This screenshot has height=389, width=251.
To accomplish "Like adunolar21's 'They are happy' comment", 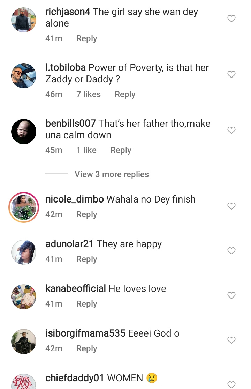I will coord(231,251).
